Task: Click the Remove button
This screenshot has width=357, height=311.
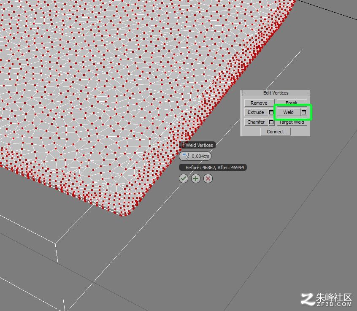Action: point(259,103)
